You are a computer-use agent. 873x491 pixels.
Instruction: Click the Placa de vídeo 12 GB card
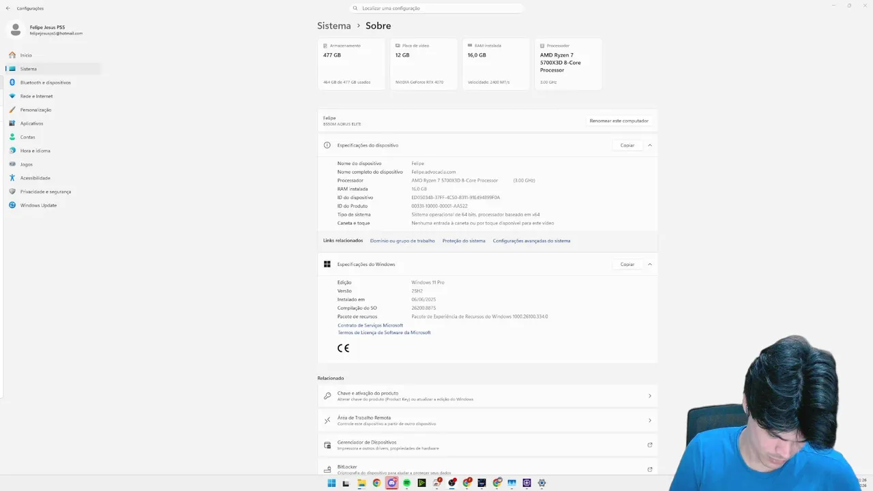424,64
